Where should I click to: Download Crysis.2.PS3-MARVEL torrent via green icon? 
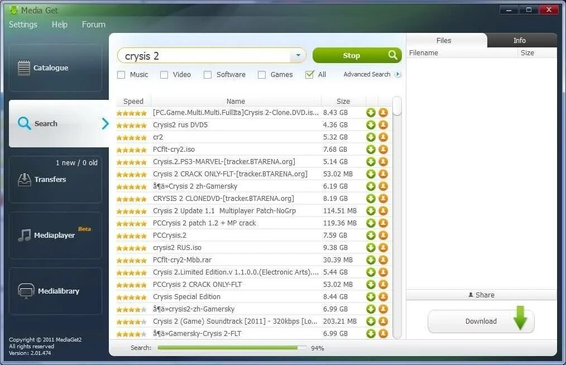(371, 162)
